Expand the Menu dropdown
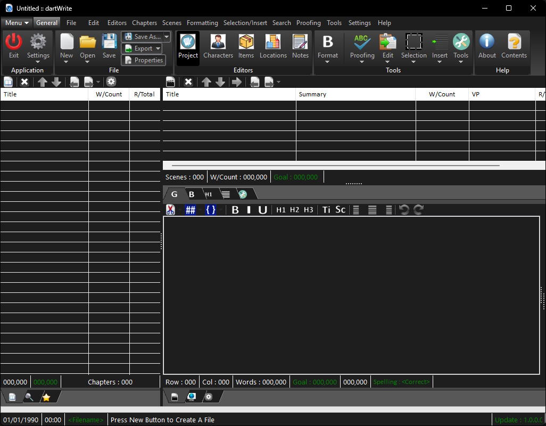This screenshot has width=546, height=426. [x=17, y=23]
